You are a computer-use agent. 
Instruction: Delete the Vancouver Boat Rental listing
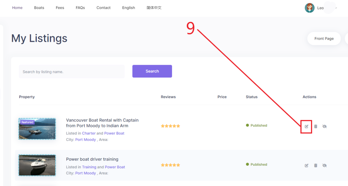click(x=315, y=126)
